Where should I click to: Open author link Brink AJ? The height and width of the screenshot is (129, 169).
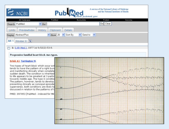(15, 61)
